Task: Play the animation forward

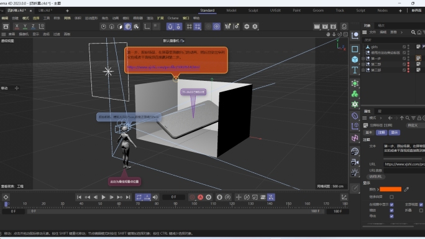Action: tap(103, 197)
